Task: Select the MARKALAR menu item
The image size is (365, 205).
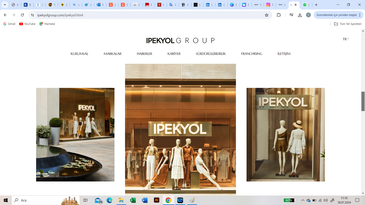Action: (112, 54)
